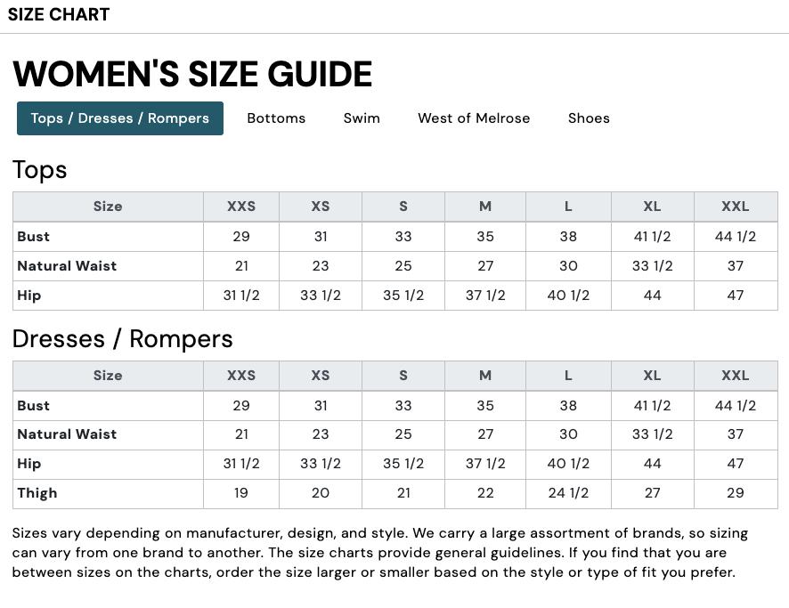The image size is (789, 608).
Task: Click the Hip row in Dresses table
Action: point(29,463)
